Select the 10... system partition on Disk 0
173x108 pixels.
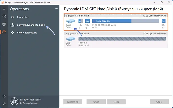(81, 21)
